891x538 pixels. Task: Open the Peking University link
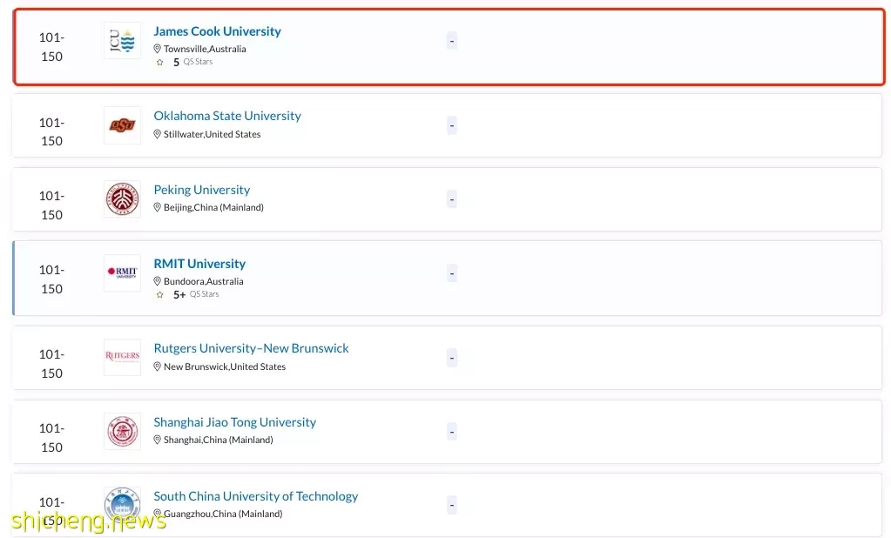(x=202, y=190)
